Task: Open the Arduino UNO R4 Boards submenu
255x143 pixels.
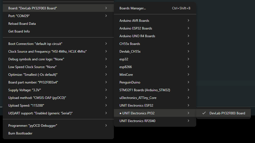Action: pyautogui.click(x=137, y=36)
